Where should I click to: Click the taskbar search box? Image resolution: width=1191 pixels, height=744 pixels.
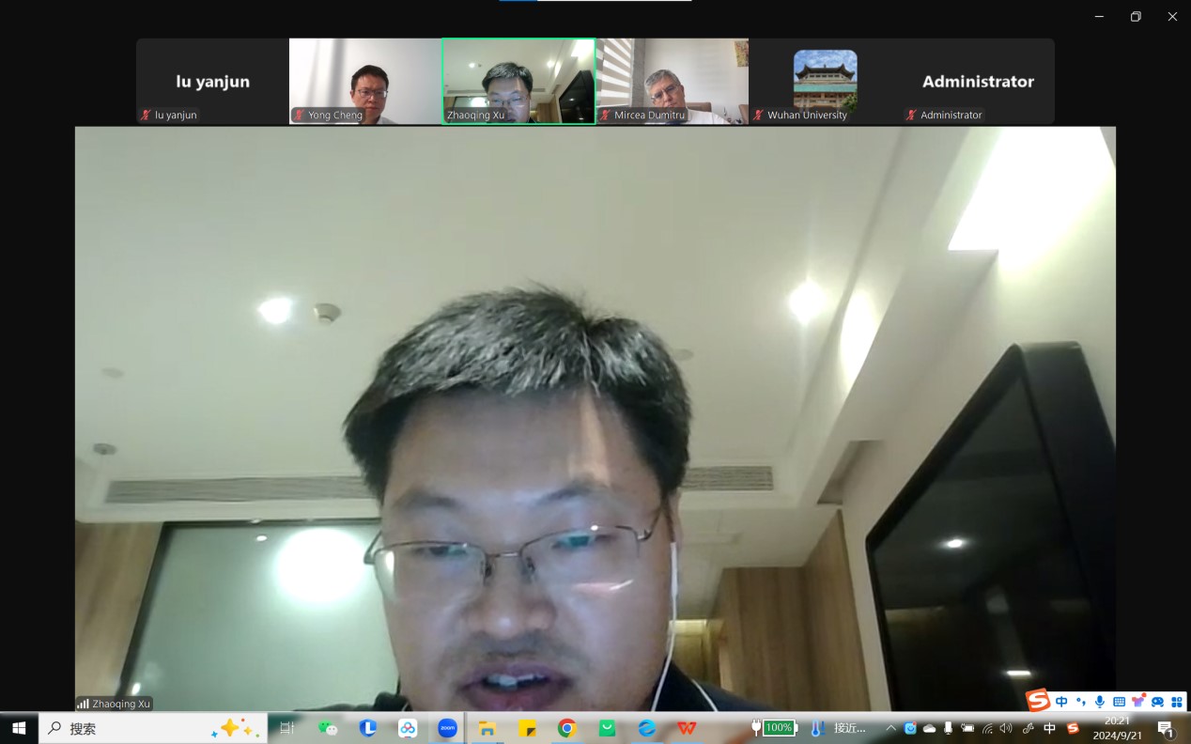click(150, 728)
